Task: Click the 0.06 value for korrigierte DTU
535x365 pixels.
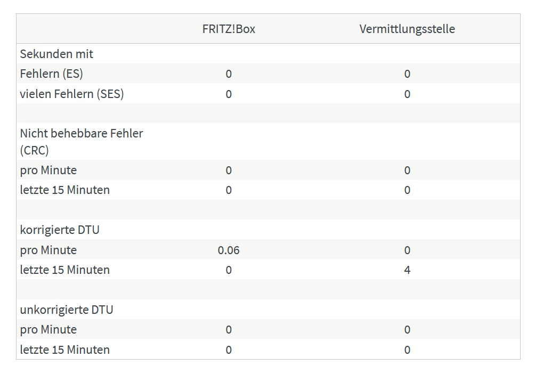Action: (x=229, y=250)
